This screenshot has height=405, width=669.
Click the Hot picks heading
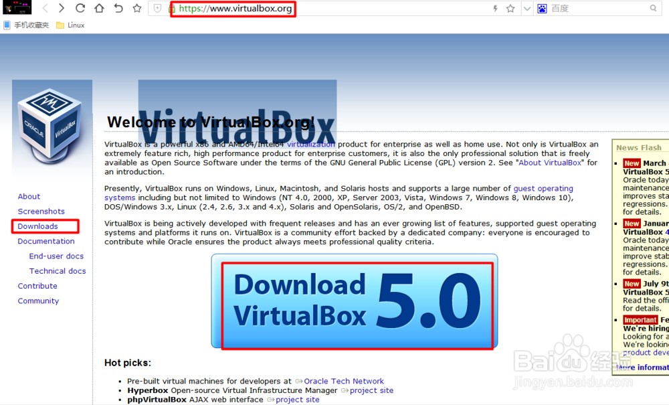(128, 363)
